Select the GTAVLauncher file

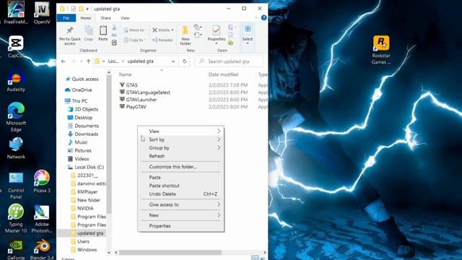point(138,100)
